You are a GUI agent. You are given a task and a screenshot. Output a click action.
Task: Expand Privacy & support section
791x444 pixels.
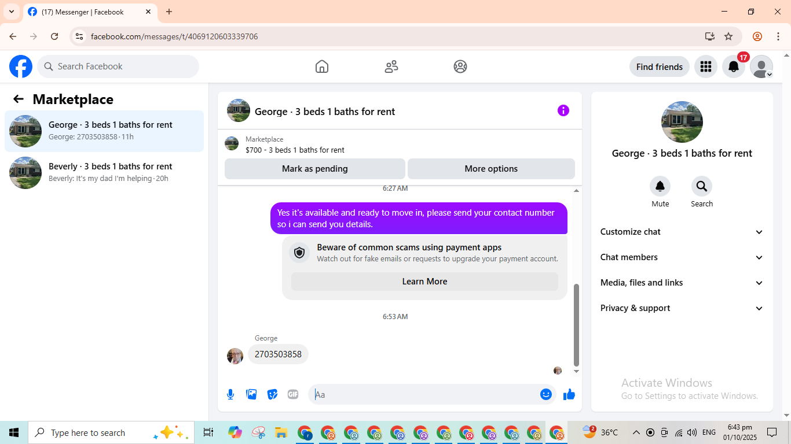(682, 308)
